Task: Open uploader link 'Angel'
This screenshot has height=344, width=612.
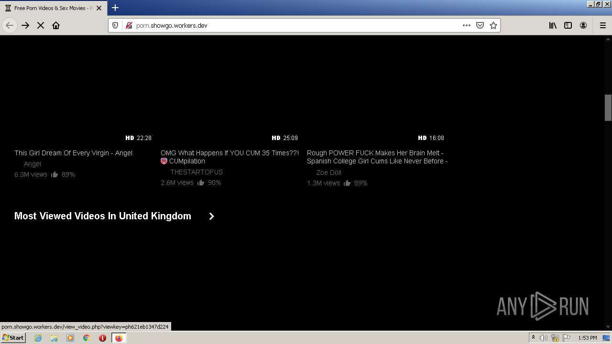Action: click(x=33, y=164)
